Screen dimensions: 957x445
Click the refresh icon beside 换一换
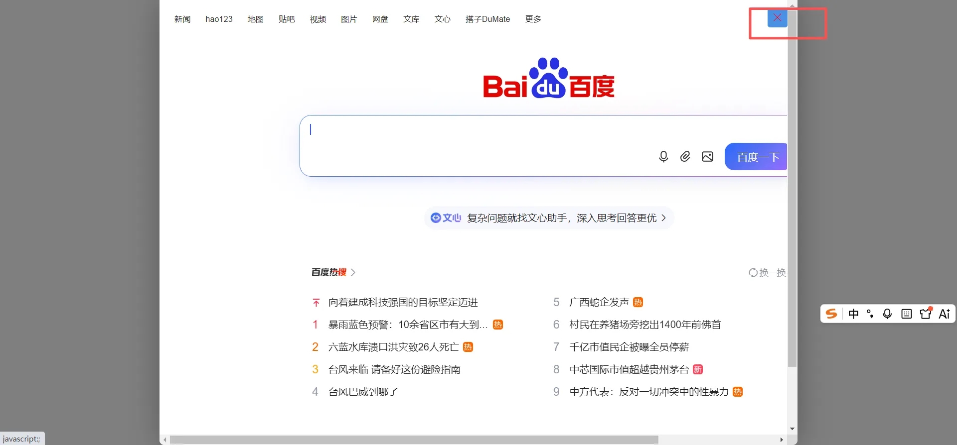click(x=753, y=273)
